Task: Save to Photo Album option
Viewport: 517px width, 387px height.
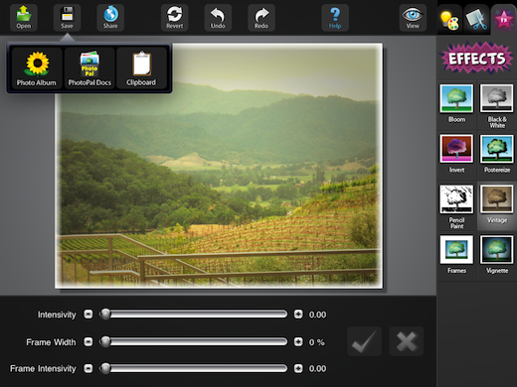Action: pyautogui.click(x=37, y=68)
